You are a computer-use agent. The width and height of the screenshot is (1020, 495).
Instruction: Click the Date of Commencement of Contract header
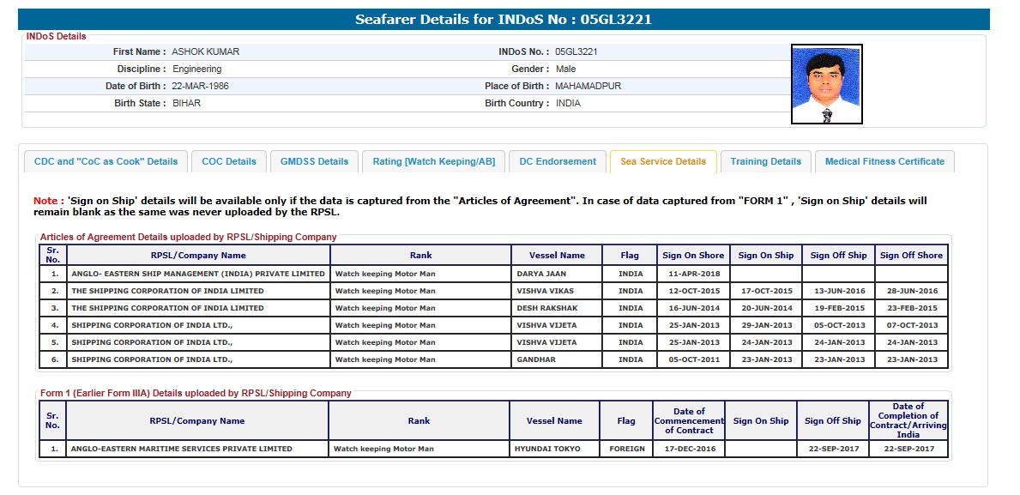click(689, 420)
